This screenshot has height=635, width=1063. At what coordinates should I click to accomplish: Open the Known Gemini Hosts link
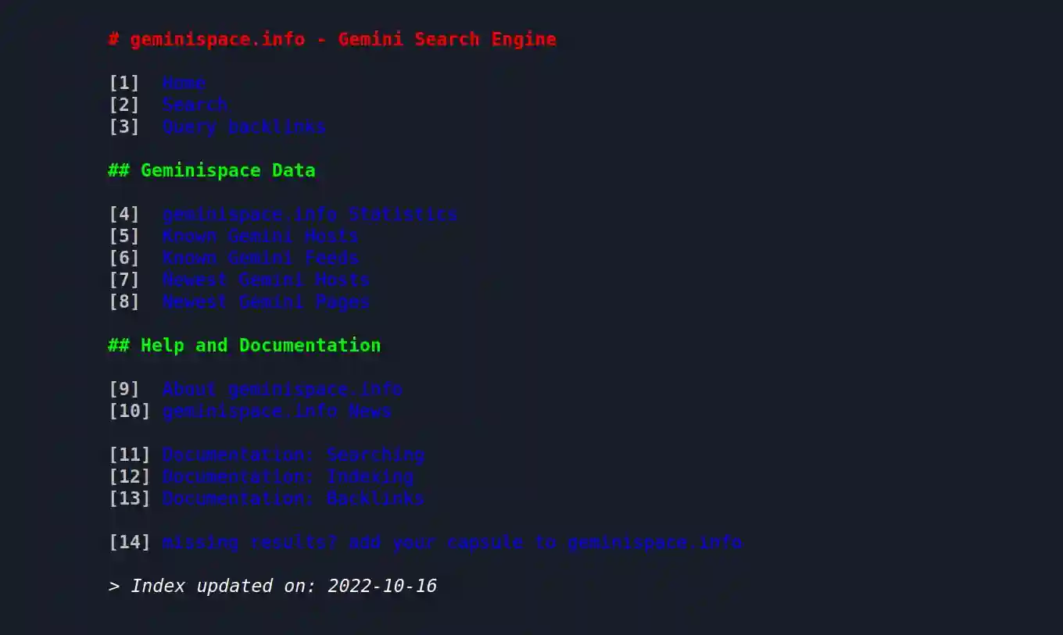[260, 236]
